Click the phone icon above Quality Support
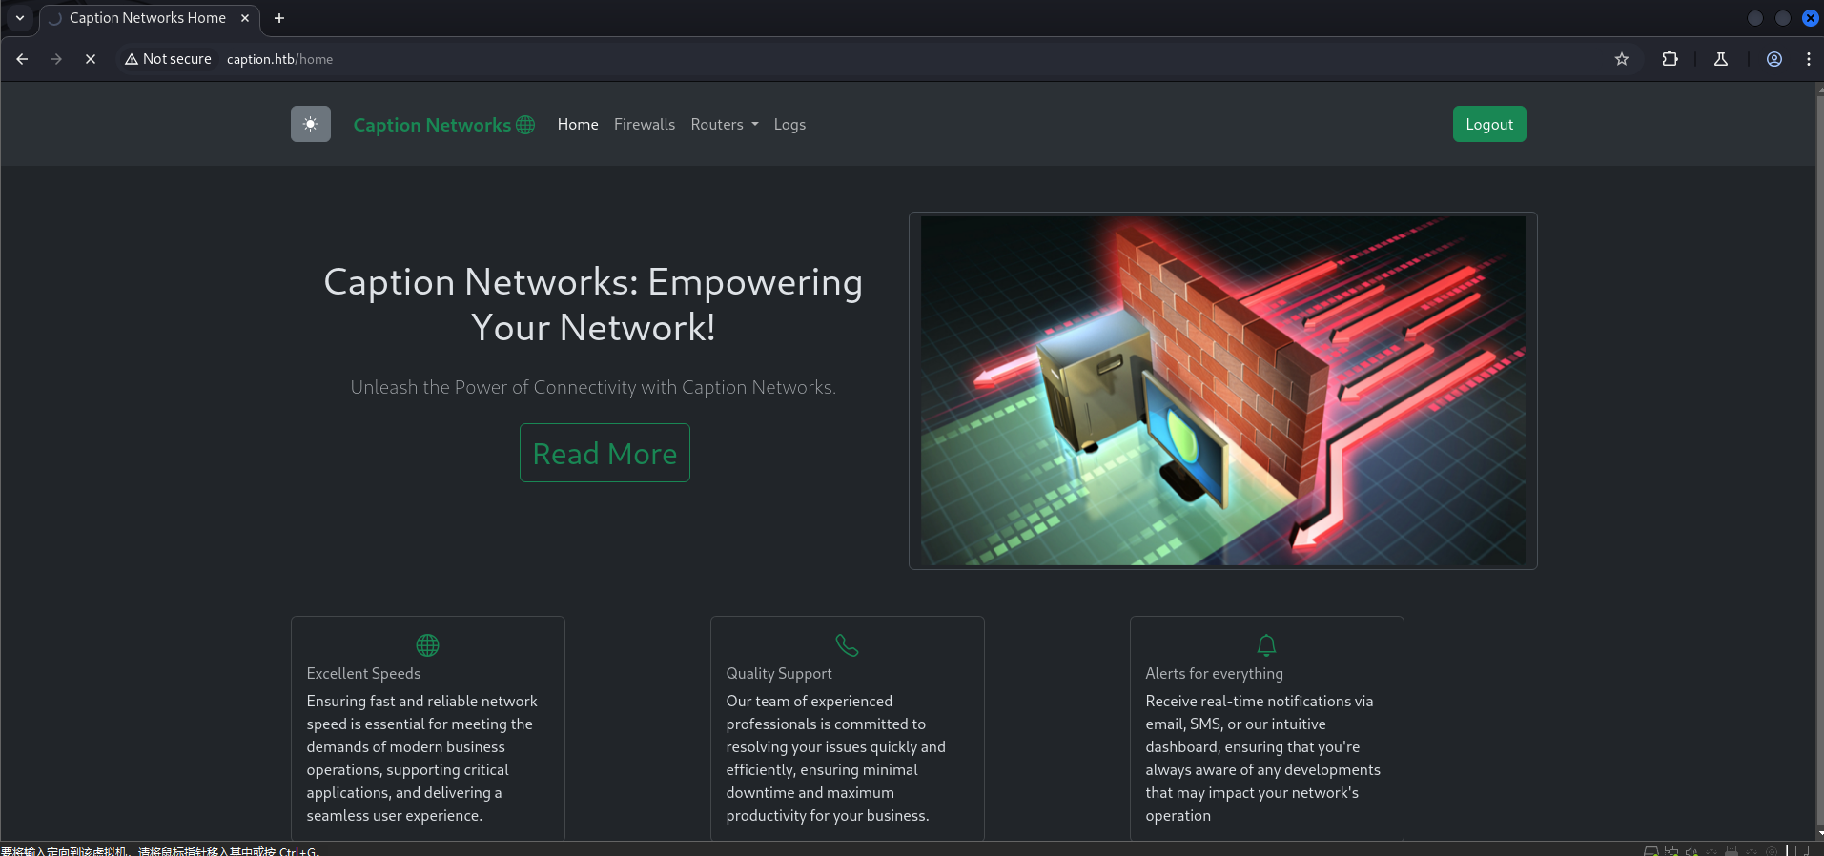1824x856 pixels. [847, 645]
